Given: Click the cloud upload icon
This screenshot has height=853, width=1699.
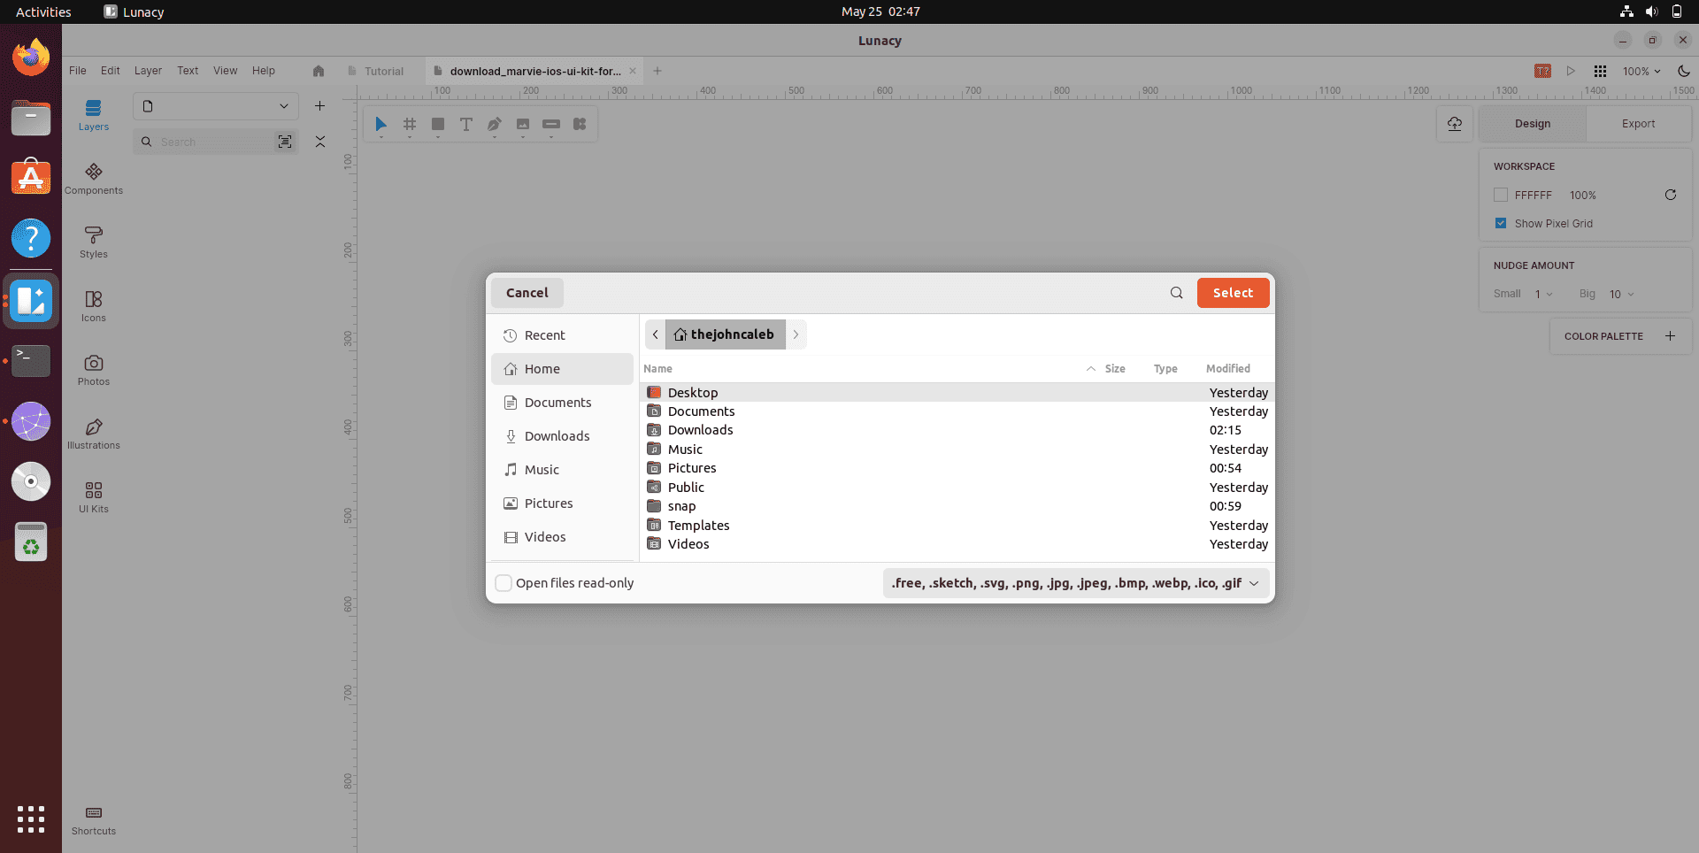Looking at the screenshot, I should (x=1455, y=124).
